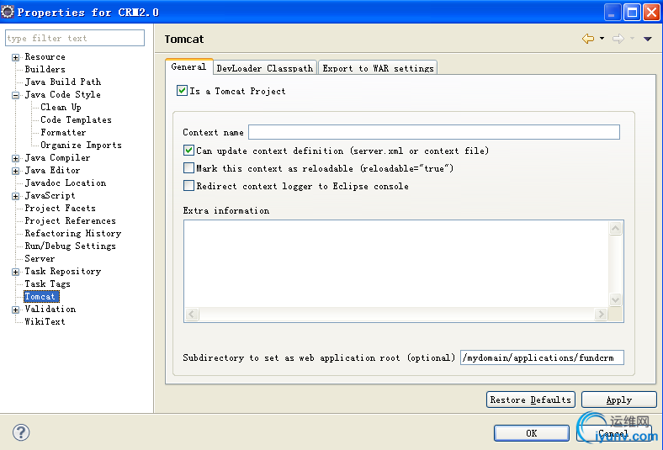Expand the Resource tree node
The height and width of the screenshot is (450, 663).
click(16, 57)
